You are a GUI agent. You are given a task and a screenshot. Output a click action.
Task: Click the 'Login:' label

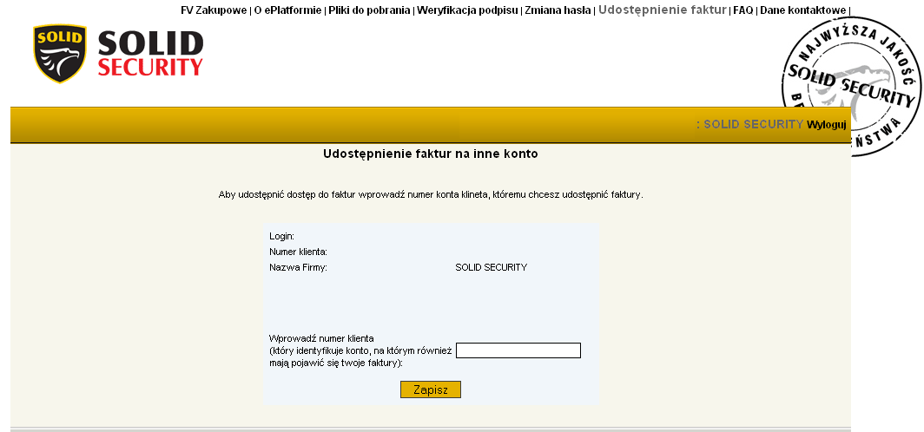[281, 236]
